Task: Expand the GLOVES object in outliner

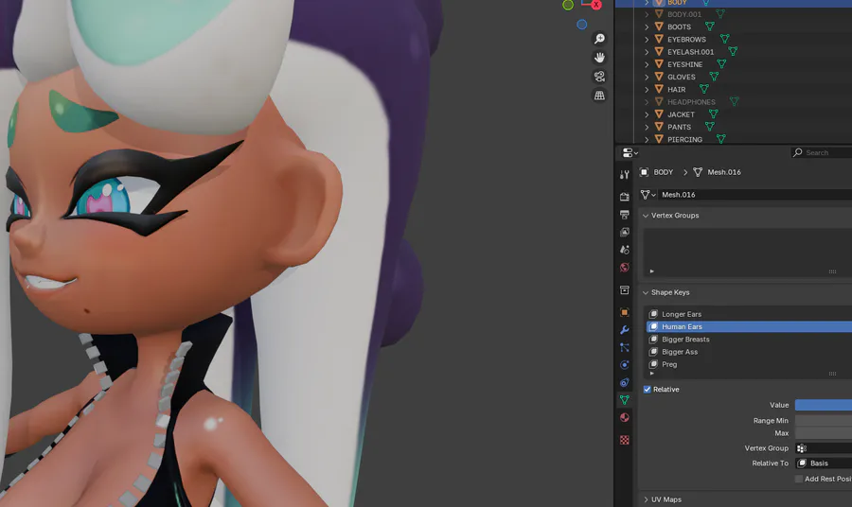Action: point(647,77)
